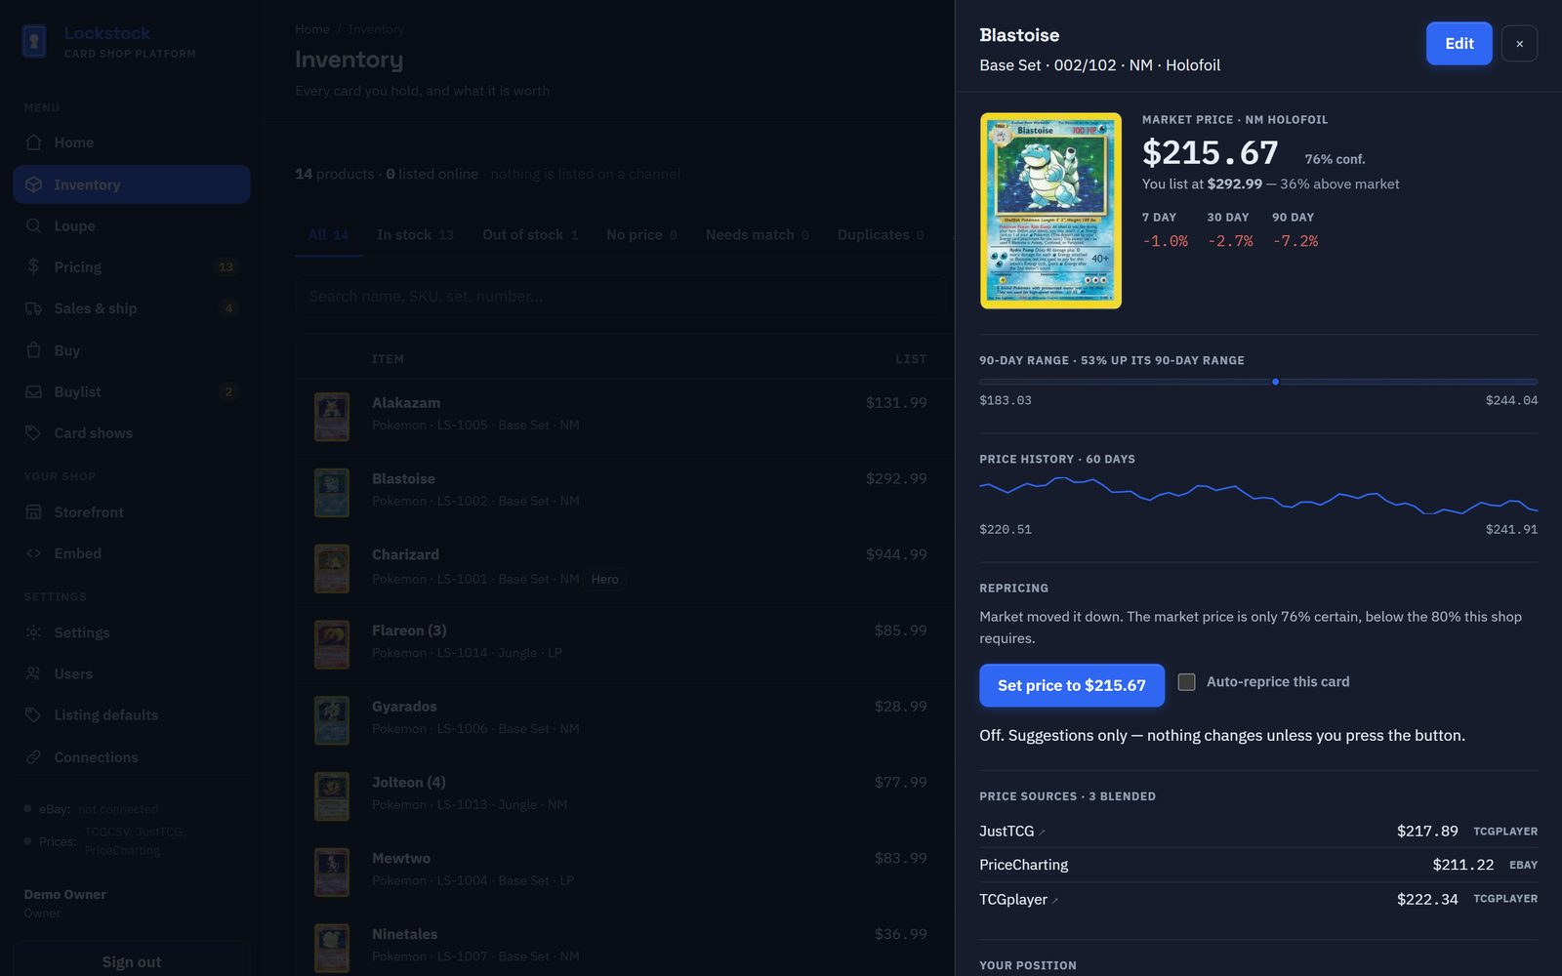
Task: Click the ITEM column header
Action: 388,359
